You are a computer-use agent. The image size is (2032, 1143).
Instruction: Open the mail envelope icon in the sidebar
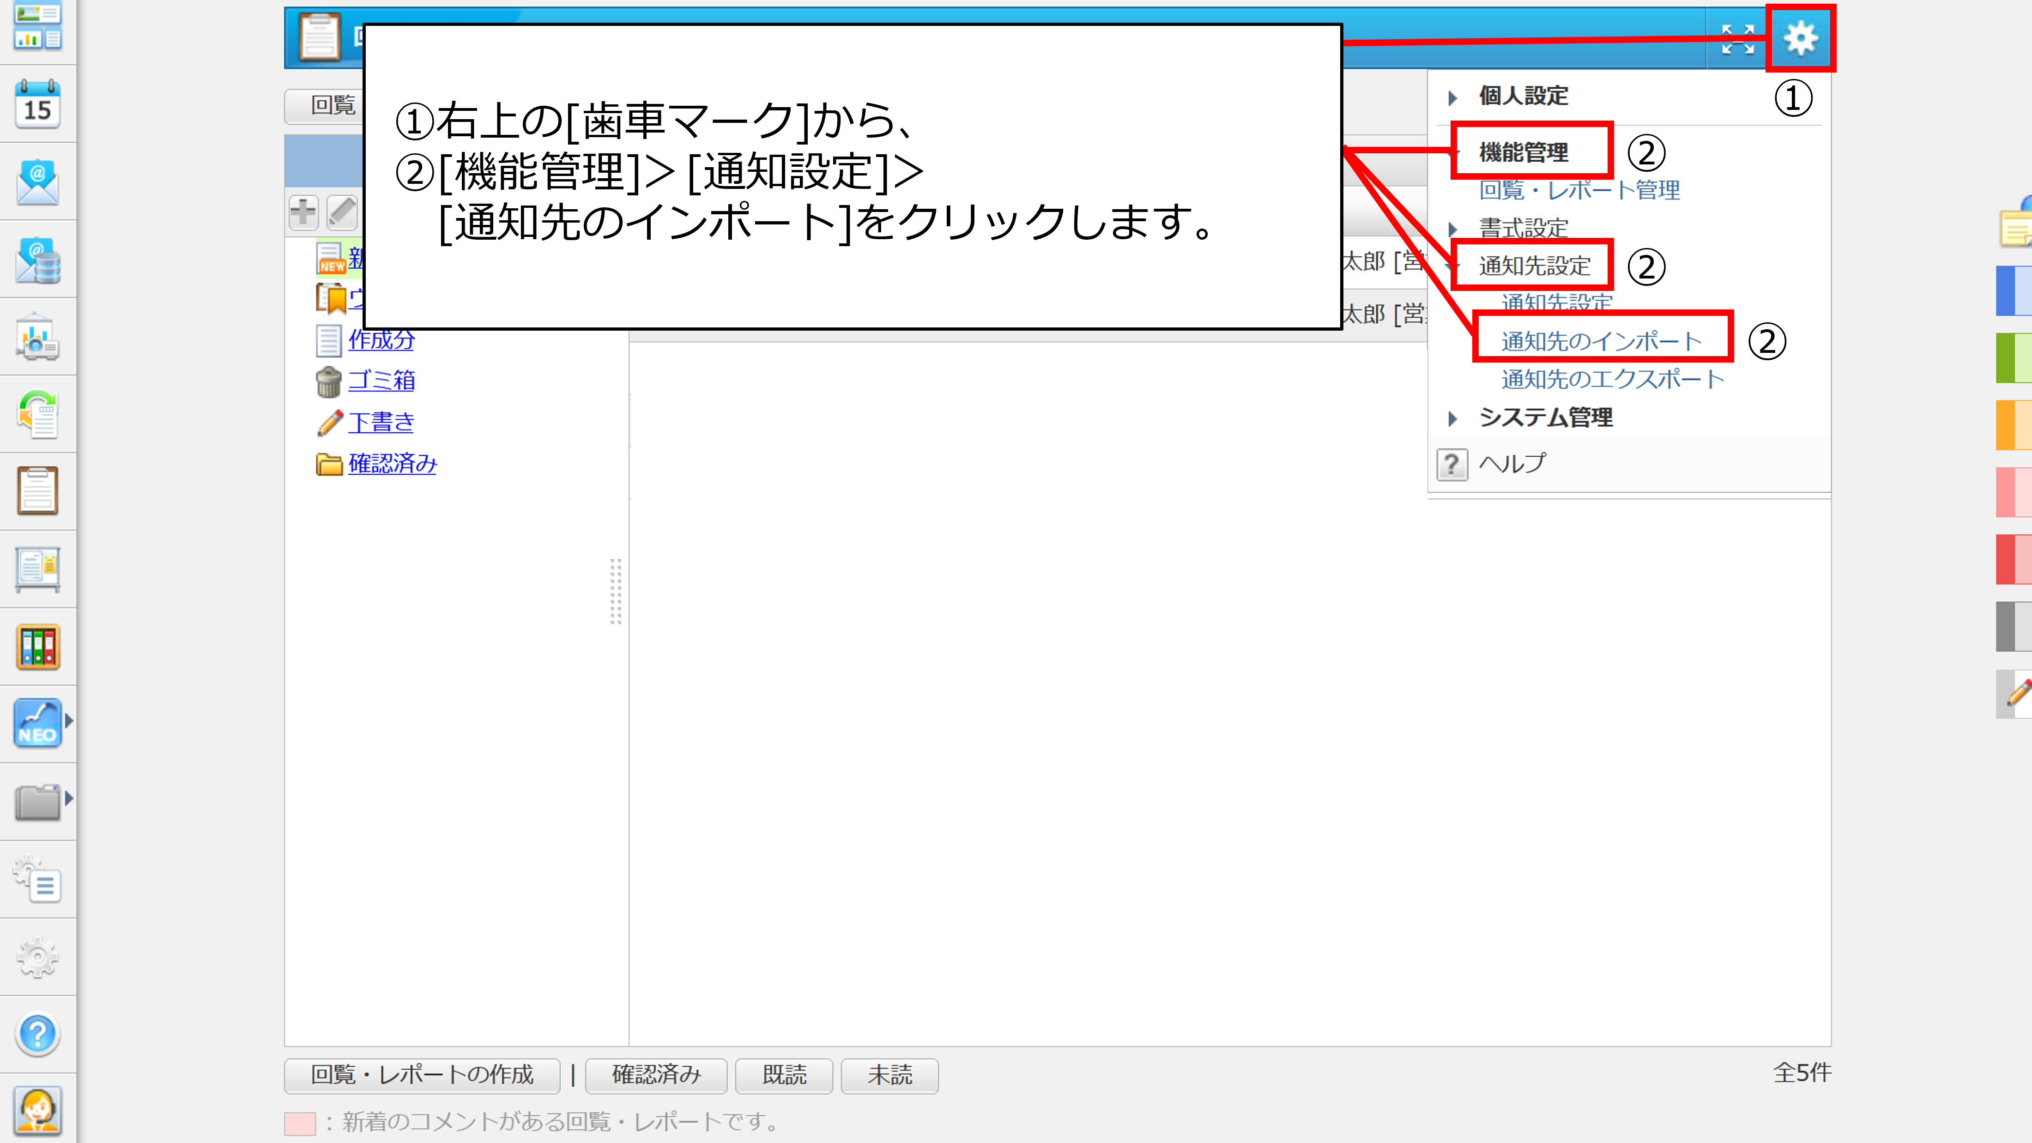coord(37,181)
